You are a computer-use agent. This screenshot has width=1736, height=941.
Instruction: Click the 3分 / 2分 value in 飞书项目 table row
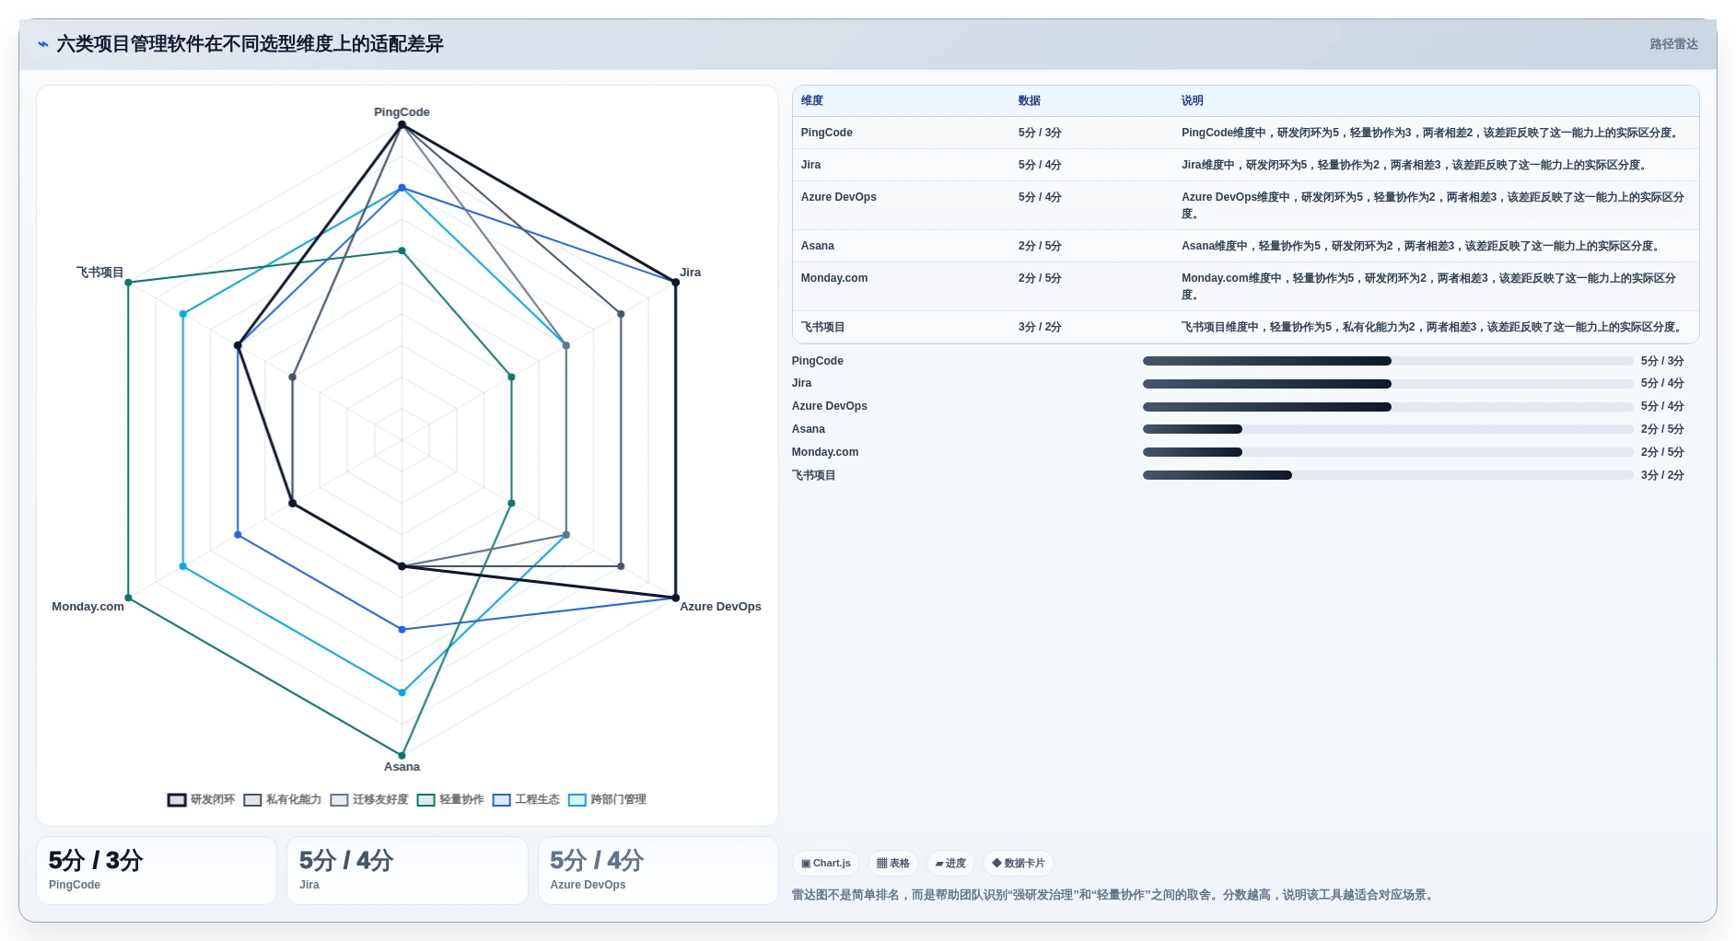pos(1040,327)
